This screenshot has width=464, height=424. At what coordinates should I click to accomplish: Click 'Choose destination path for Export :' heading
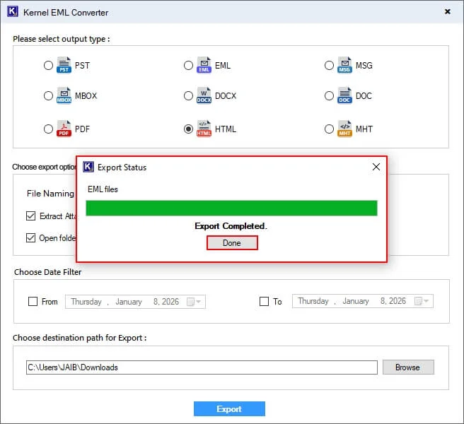click(80, 338)
